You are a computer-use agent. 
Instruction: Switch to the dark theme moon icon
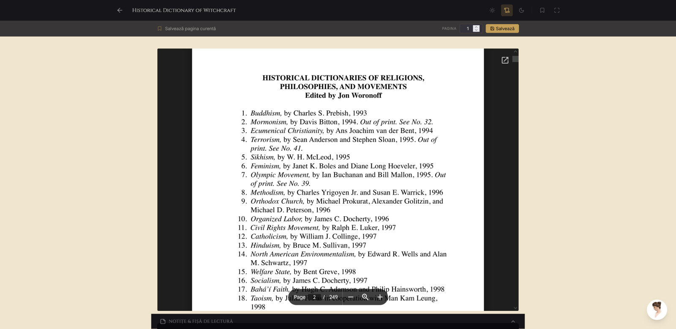pyautogui.click(x=521, y=10)
